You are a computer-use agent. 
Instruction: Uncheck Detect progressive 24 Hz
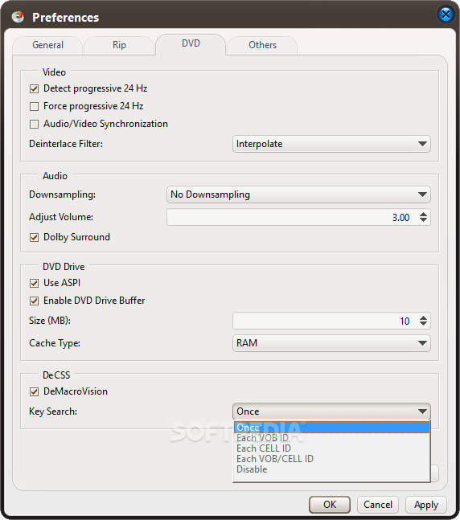point(34,89)
